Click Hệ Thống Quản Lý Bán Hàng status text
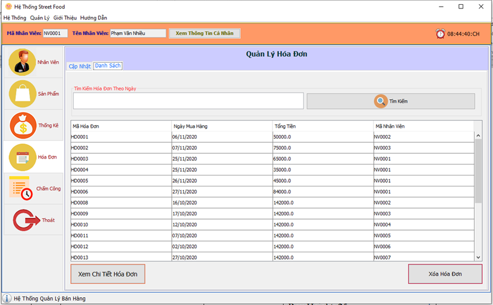The image size is (493, 305). click(x=50, y=298)
